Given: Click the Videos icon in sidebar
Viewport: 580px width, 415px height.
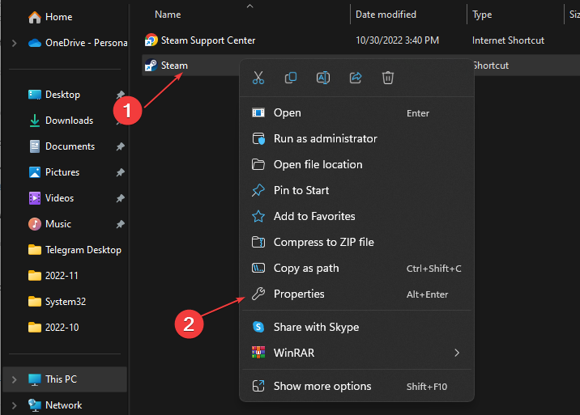Looking at the screenshot, I should pyautogui.click(x=35, y=198).
